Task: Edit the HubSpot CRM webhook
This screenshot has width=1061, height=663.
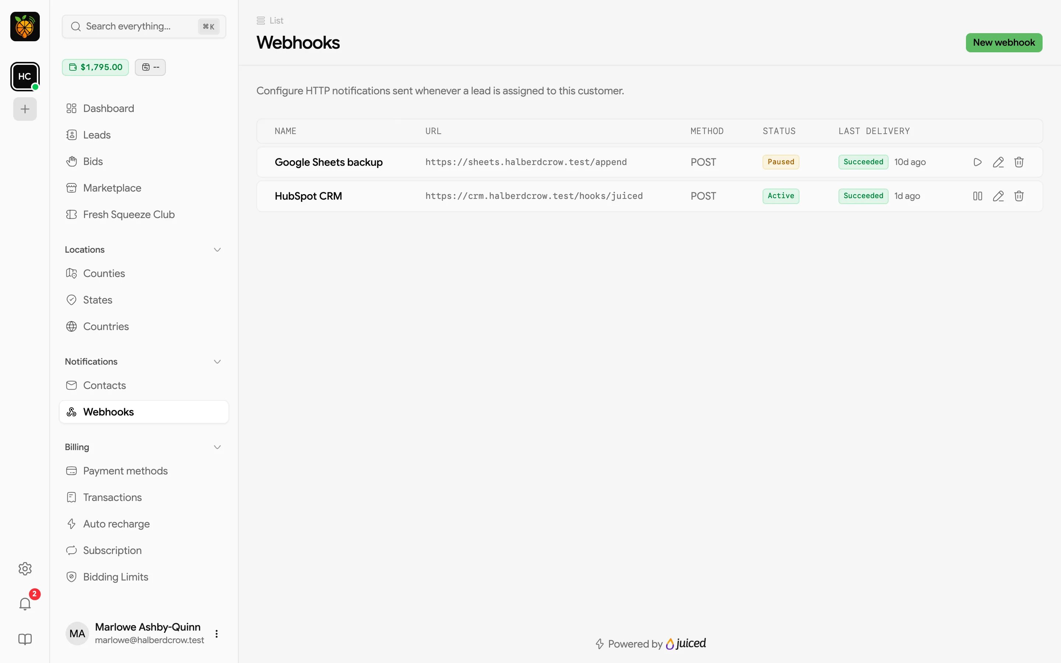Action: pos(998,196)
